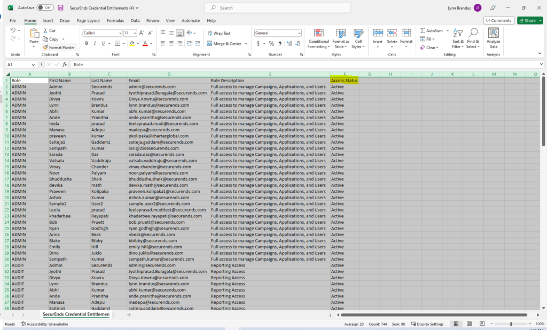Adjust the zoom slider in status bar
547x330 pixels.
tap(511, 324)
